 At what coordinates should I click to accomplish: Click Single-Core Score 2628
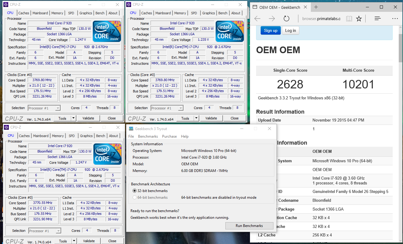(x=290, y=84)
